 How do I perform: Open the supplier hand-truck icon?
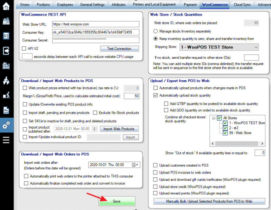[6, 95]
